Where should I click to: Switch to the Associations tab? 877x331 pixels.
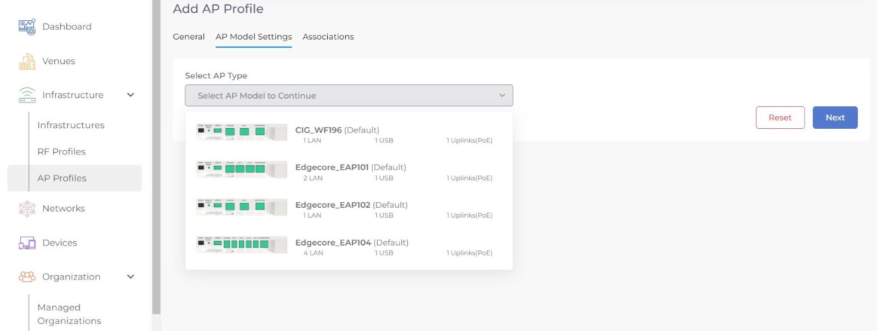point(328,37)
